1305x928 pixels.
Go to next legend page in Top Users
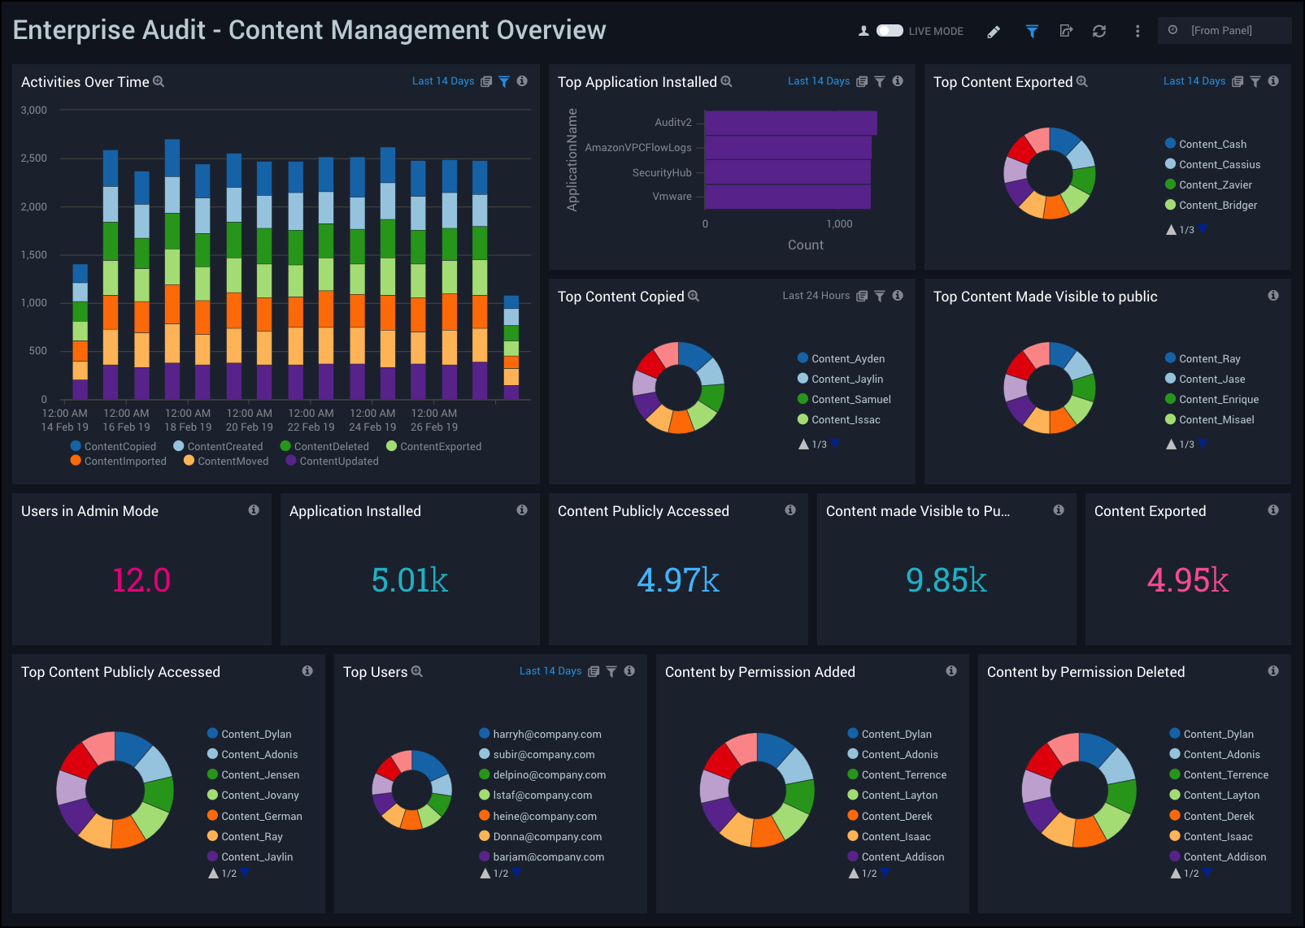[517, 873]
